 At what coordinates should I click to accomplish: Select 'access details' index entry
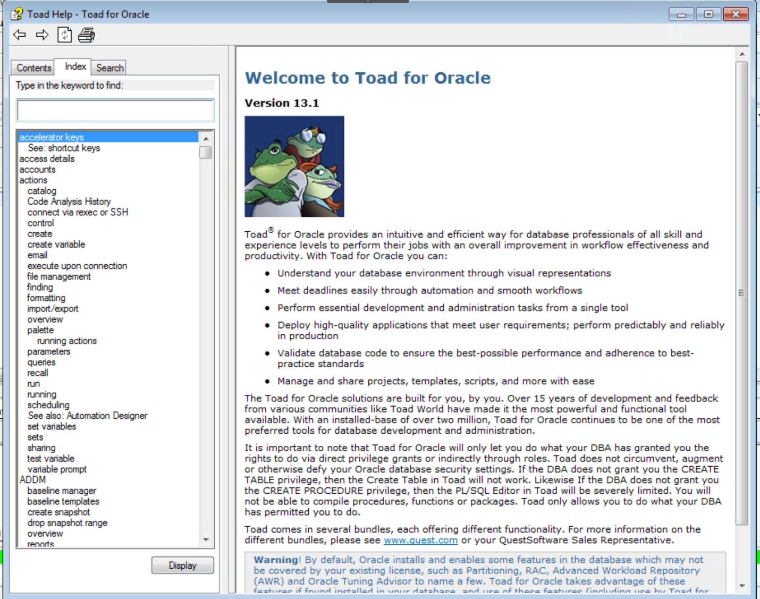coord(47,158)
